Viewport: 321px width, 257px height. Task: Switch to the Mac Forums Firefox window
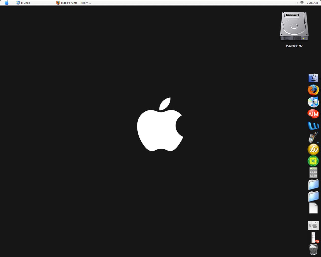73,3
